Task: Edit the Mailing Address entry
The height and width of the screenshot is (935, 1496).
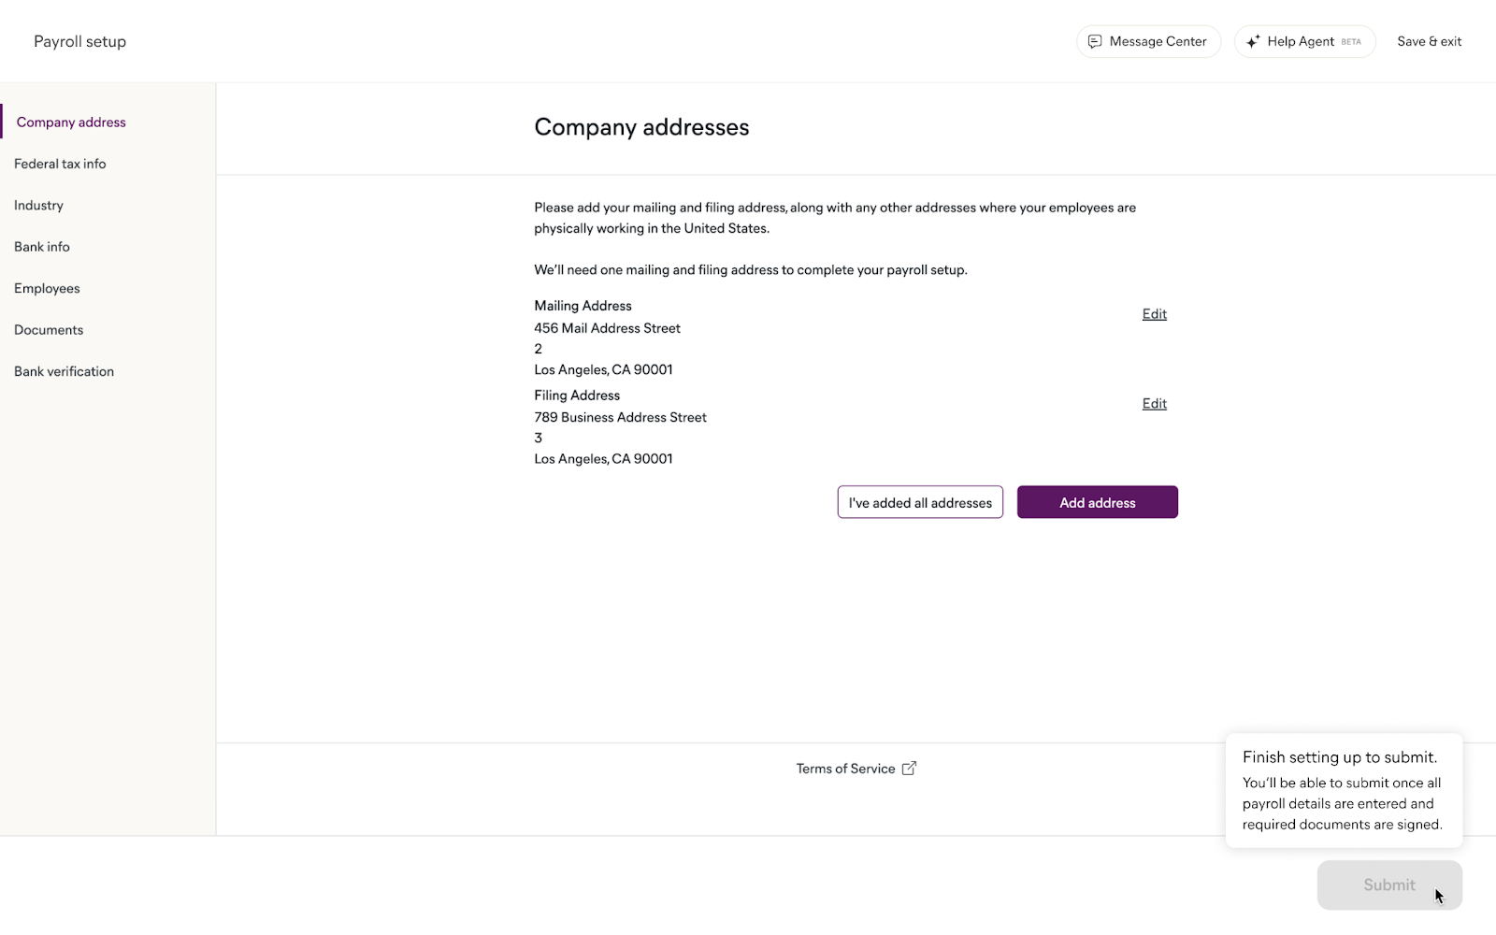Action: tap(1154, 314)
